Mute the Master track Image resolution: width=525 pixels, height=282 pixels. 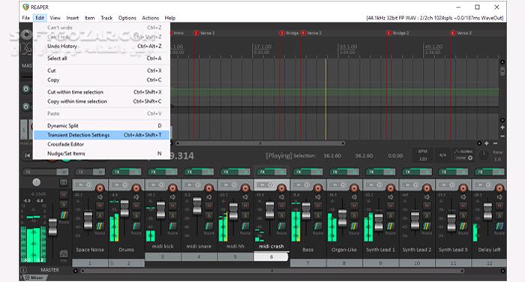(64, 194)
